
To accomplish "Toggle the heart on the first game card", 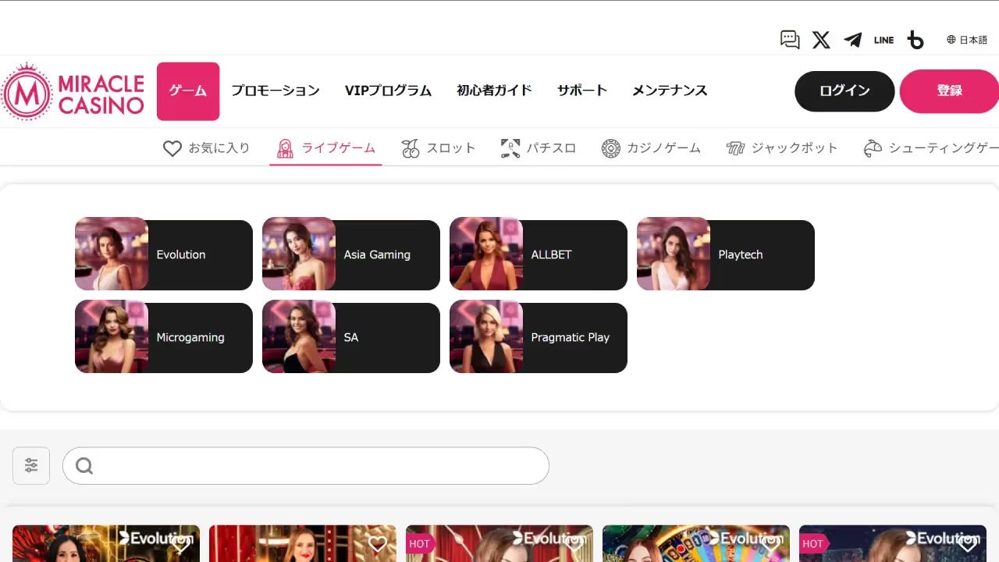I will click(181, 544).
